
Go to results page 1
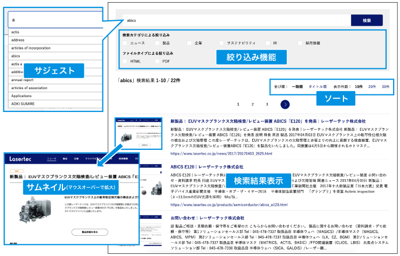(238, 105)
